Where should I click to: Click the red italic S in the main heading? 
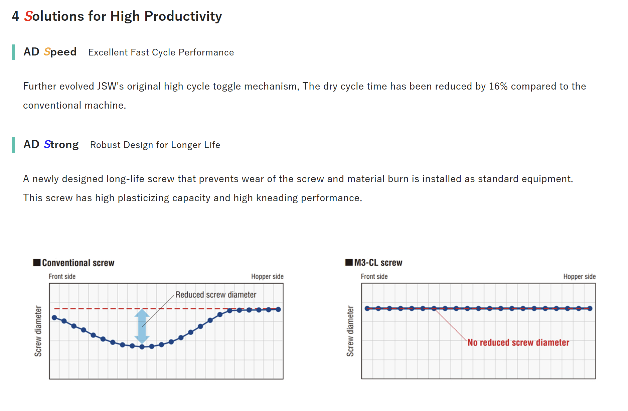(x=28, y=16)
